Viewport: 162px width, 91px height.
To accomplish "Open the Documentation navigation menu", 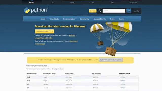I will (x=69, y=19).
